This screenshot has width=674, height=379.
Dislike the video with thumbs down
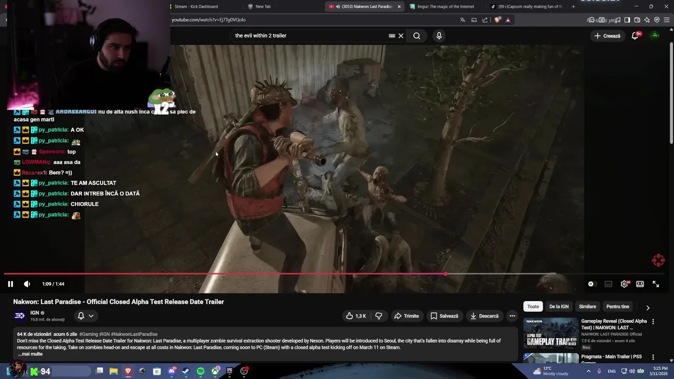(379, 316)
